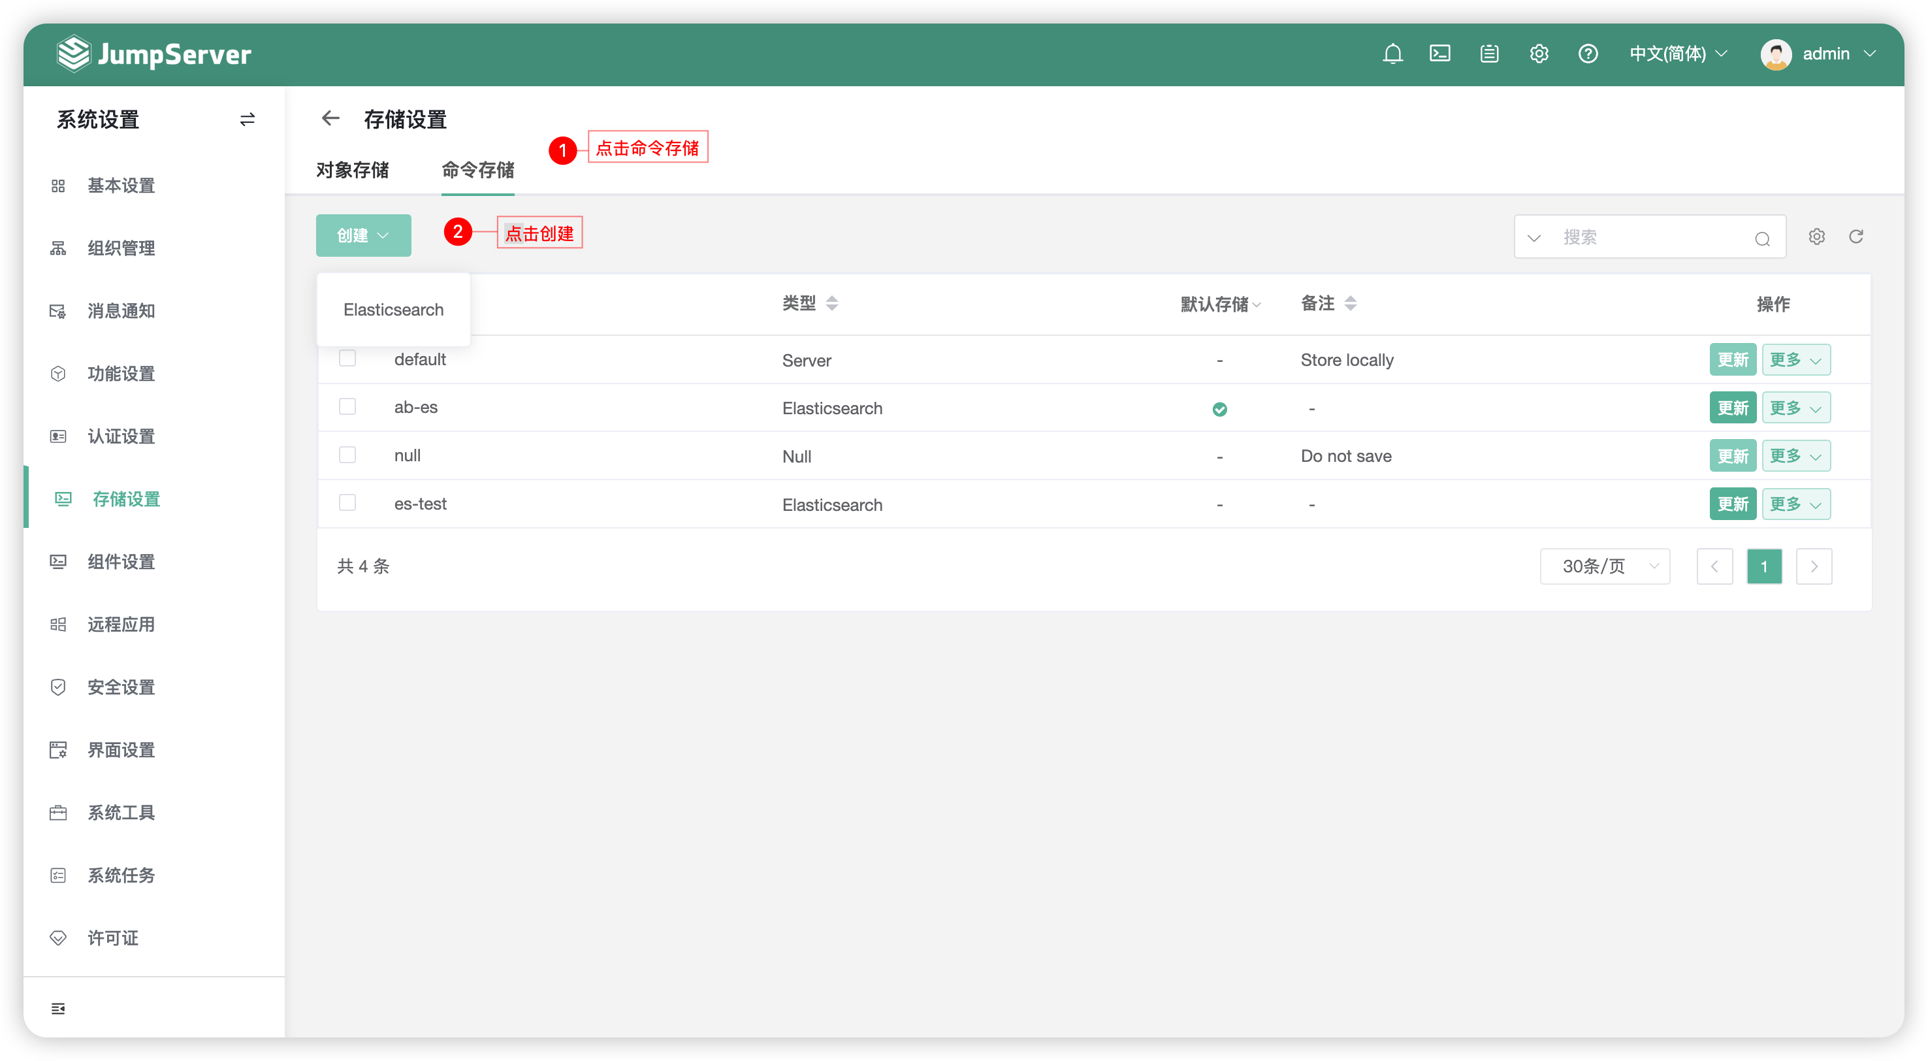
Task: Open system settings gear in header
Action: coord(1539,54)
